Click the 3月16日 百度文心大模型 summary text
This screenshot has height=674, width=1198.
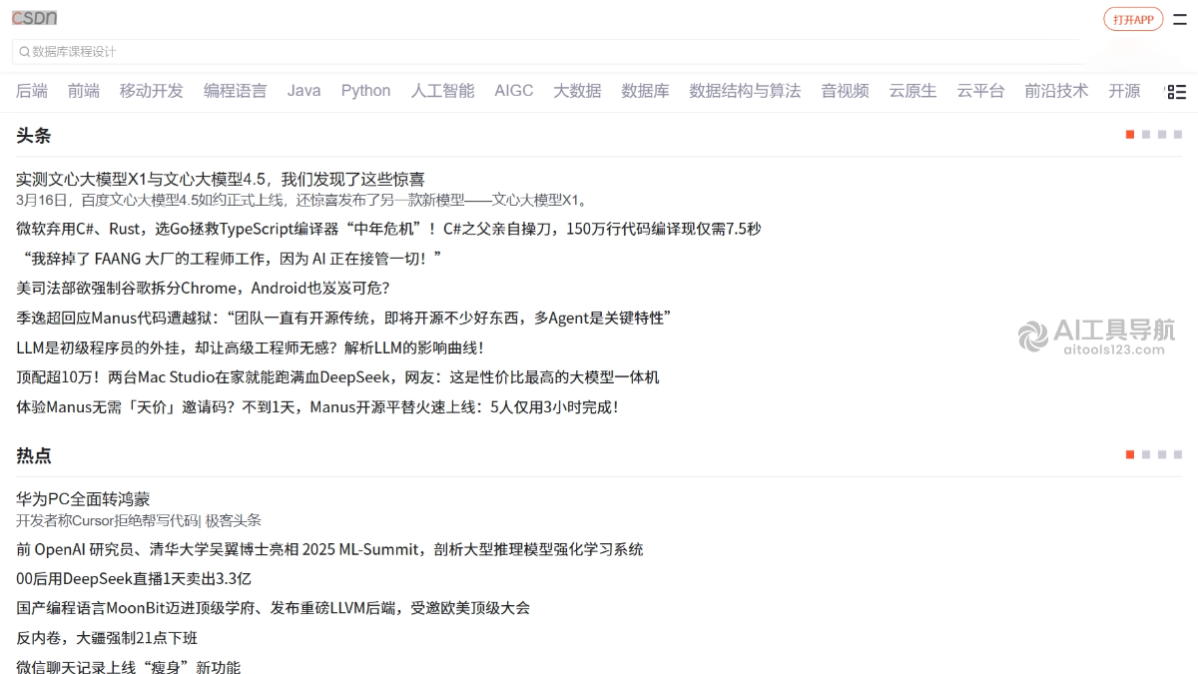[304, 200]
